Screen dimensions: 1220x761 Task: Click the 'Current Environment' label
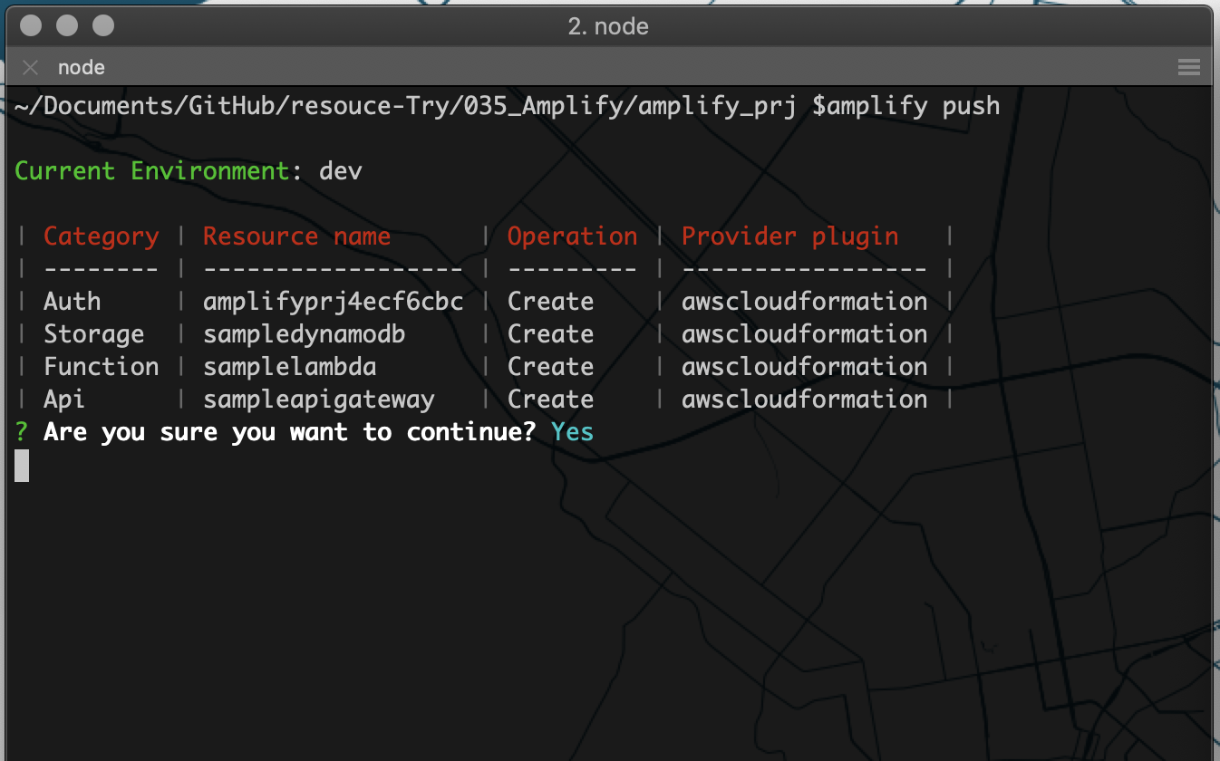coord(152,170)
